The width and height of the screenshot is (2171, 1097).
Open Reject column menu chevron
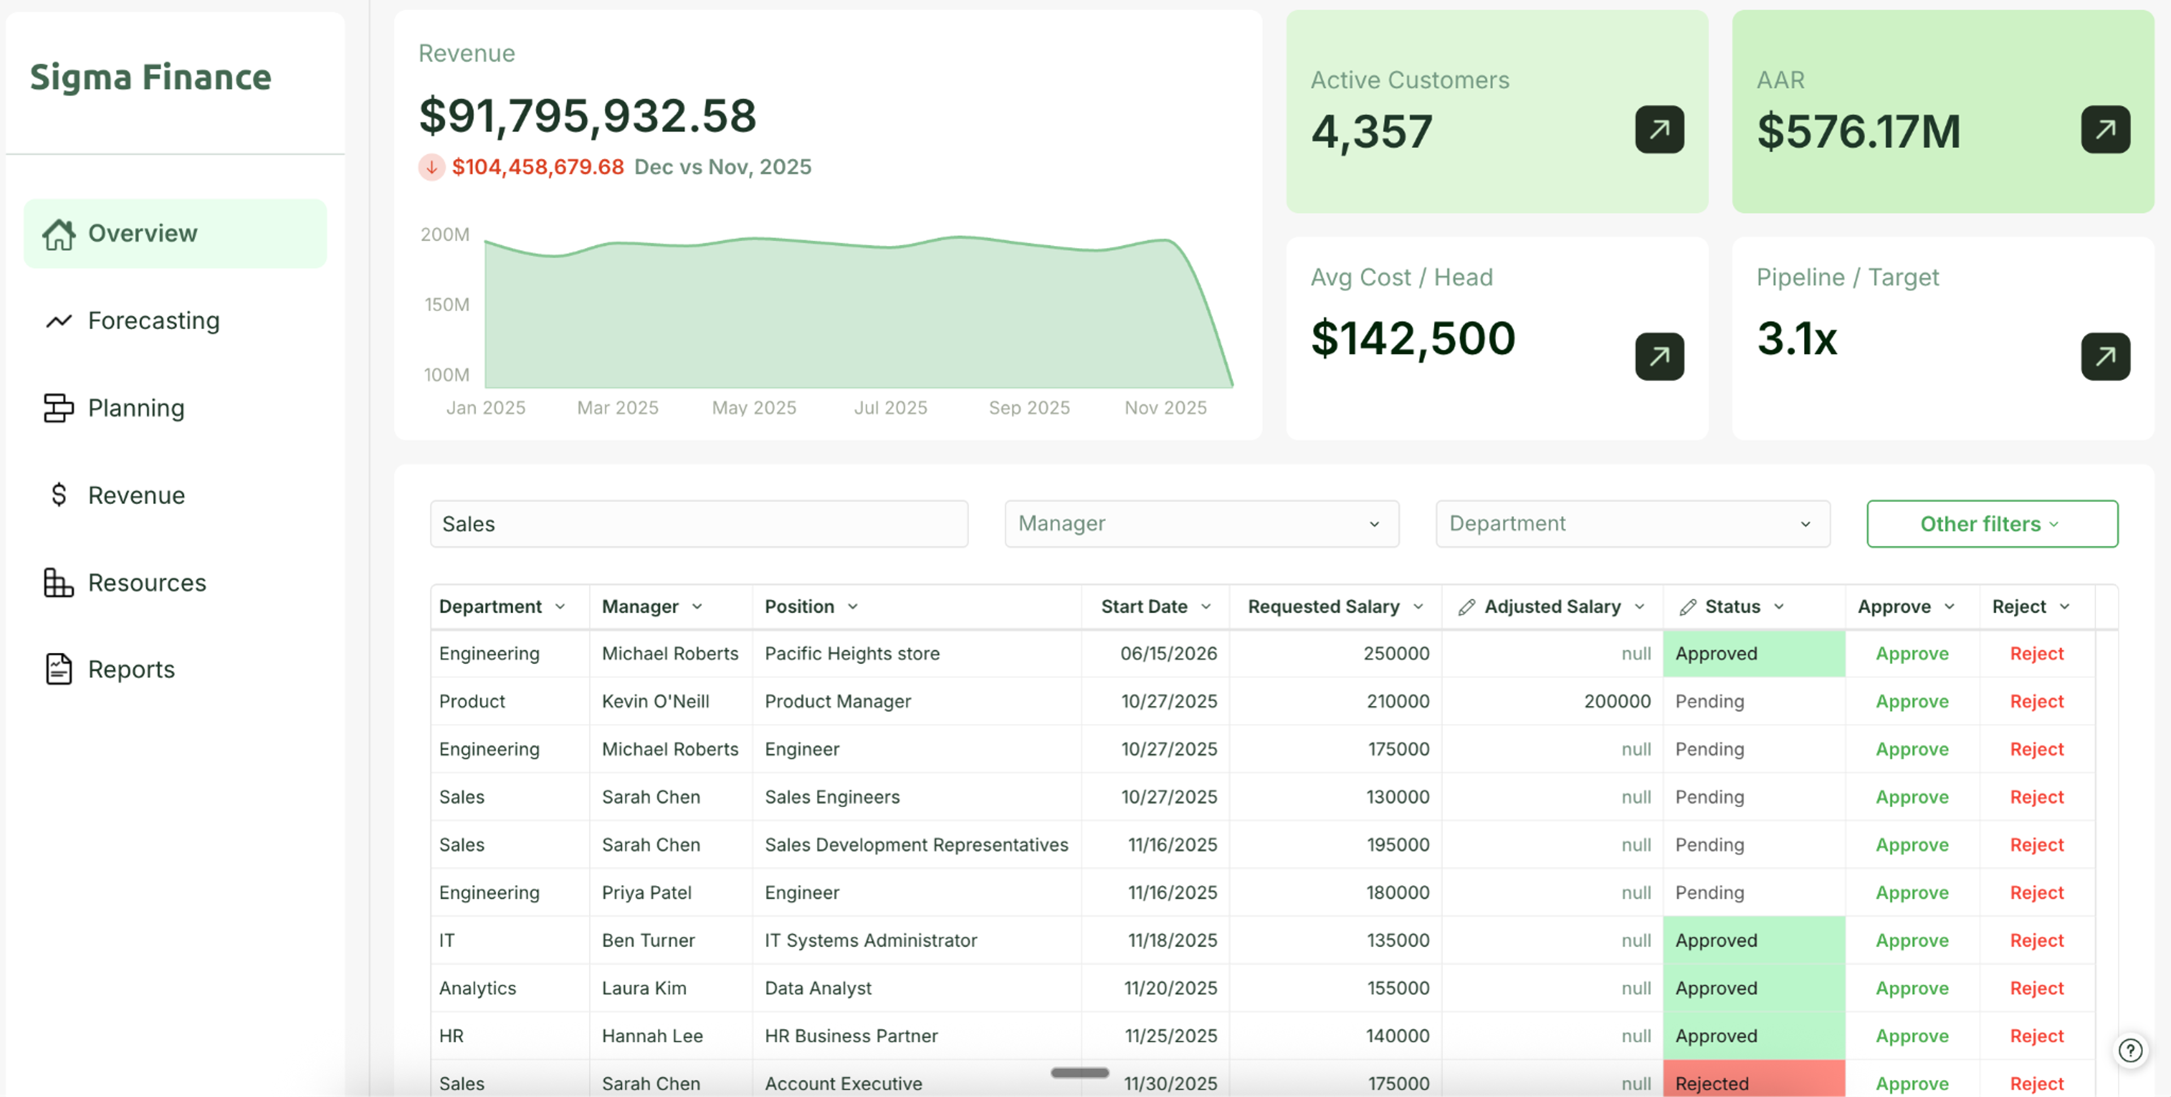click(2065, 606)
